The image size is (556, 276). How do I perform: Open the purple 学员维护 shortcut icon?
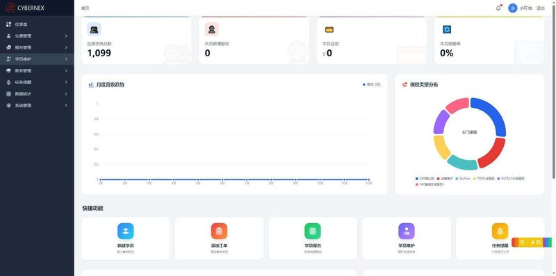407,231
